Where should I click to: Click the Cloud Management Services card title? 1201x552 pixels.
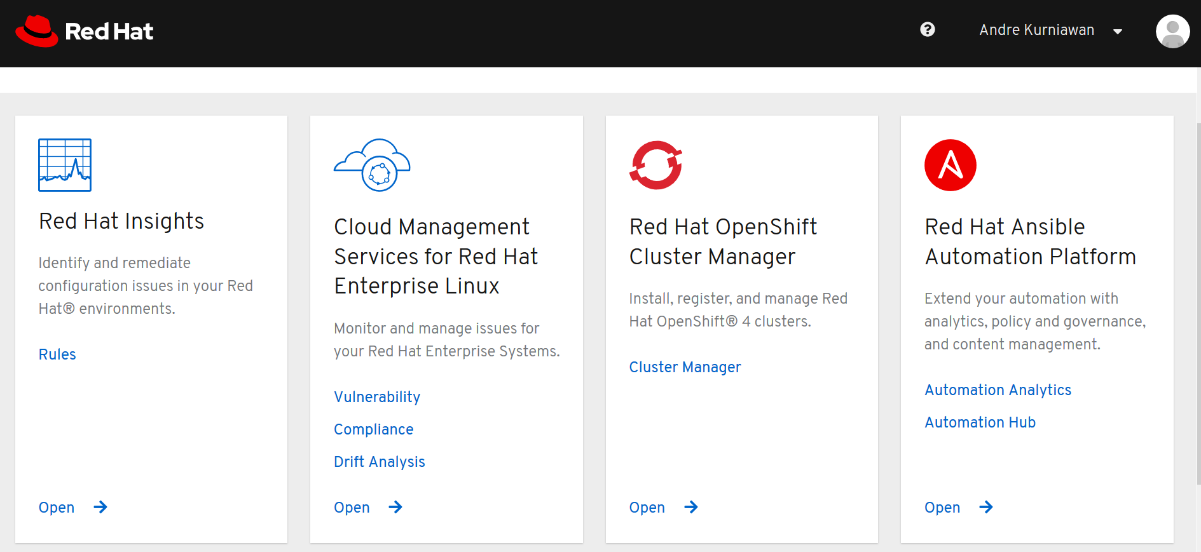click(x=436, y=257)
